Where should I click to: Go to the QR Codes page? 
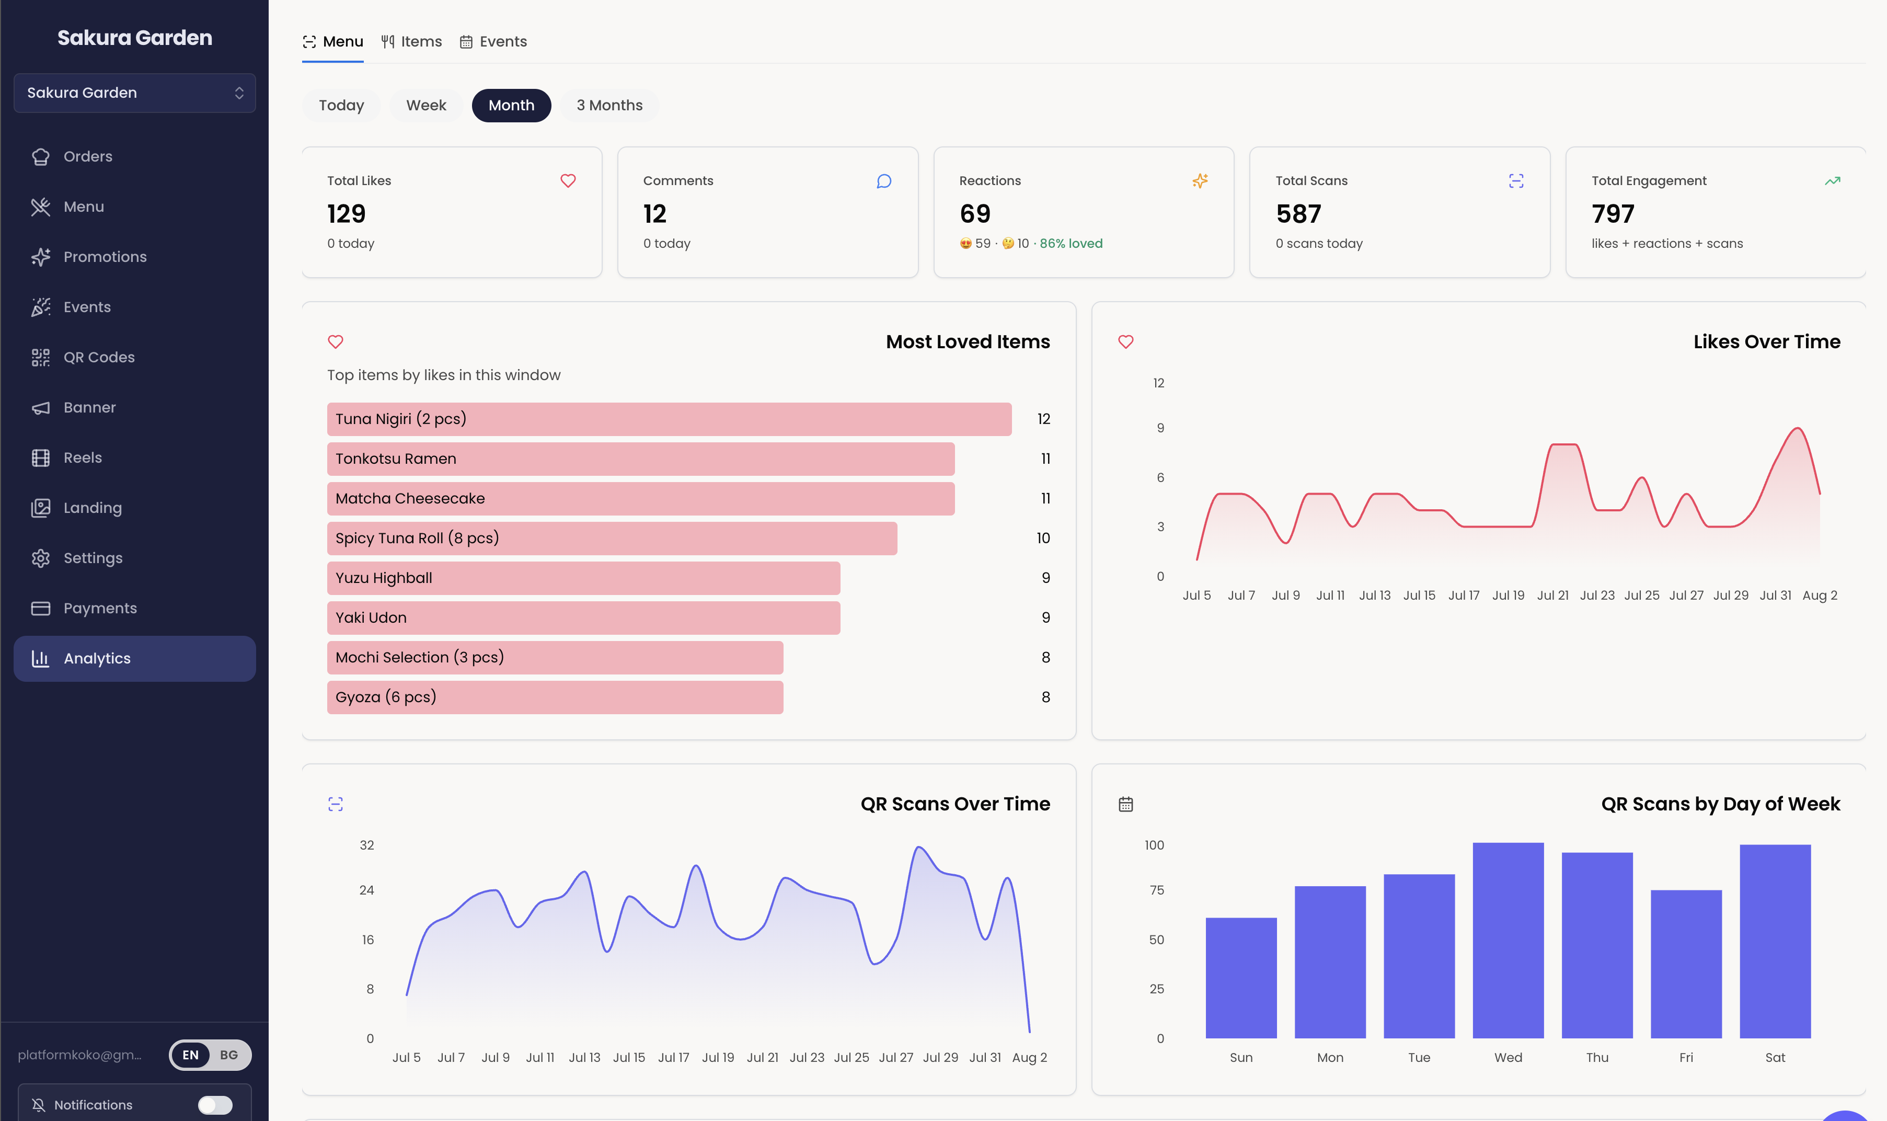pos(134,357)
